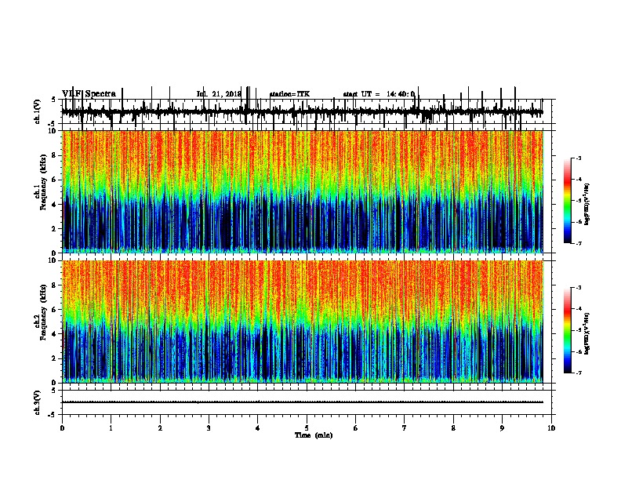
Task: Click the date "Jul. 21, 2018"
Action: (x=219, y=94)
